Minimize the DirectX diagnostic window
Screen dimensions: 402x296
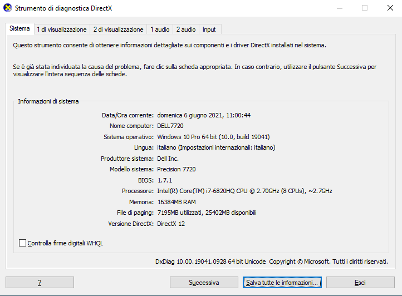point(340,8)
